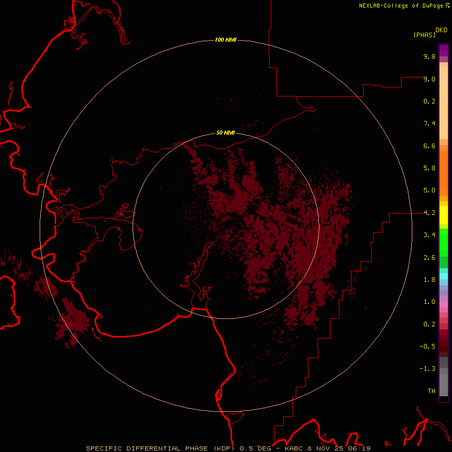Image resolution: width=452 pixels, height=452 pixels.
Task: Click the -0.5 scale value
Action: (427, 347)
